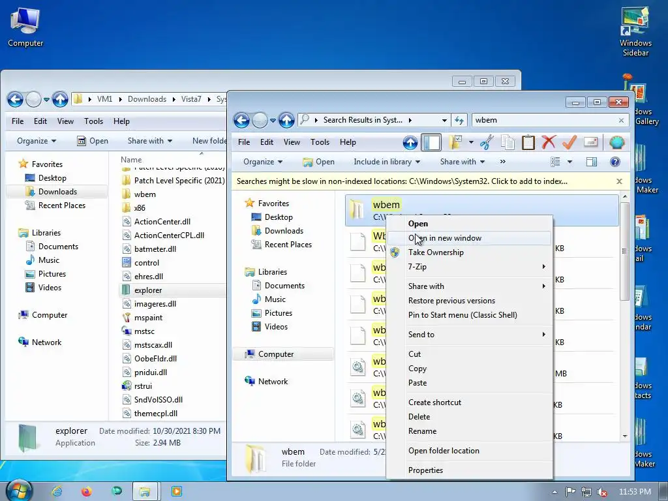Open Classic Shell folder options icon
Viewport: 668px width, 501px height.
pyautogui.click(x=455, y=142)
